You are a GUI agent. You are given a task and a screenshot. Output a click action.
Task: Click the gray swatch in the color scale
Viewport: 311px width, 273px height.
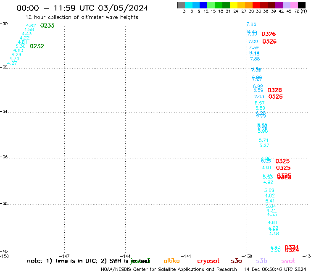(x=181, y=5)
